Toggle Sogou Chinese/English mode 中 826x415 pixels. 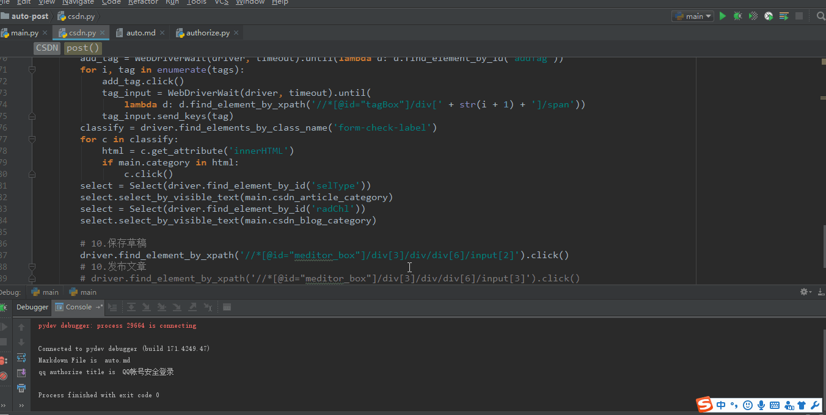pyautogui.click(x=722, y=405)
